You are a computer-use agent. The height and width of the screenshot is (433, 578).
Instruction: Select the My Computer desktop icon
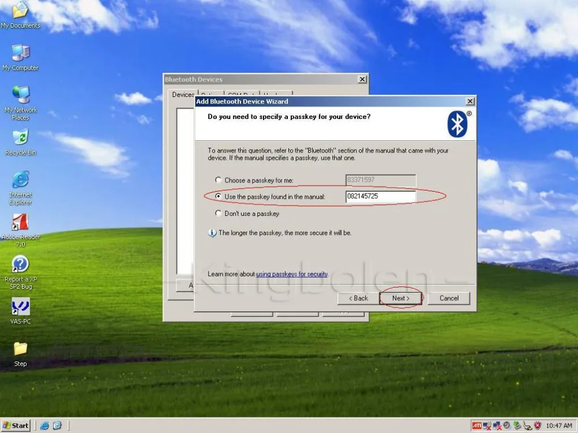20,57
